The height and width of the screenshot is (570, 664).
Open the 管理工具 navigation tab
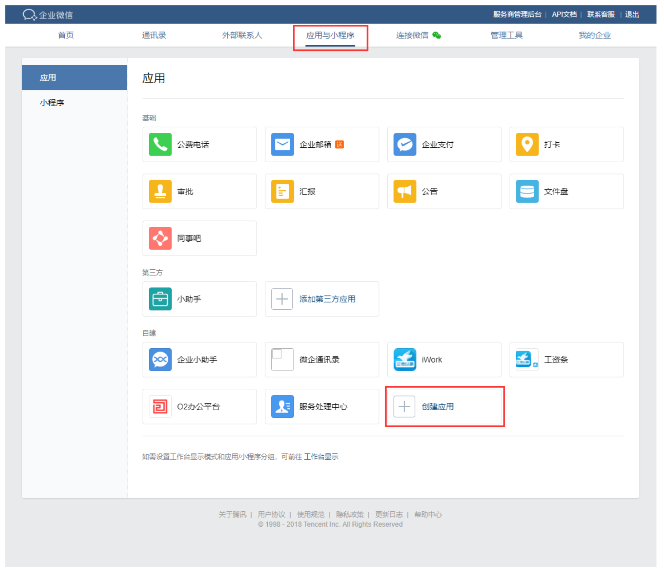[x=506, y=35]
